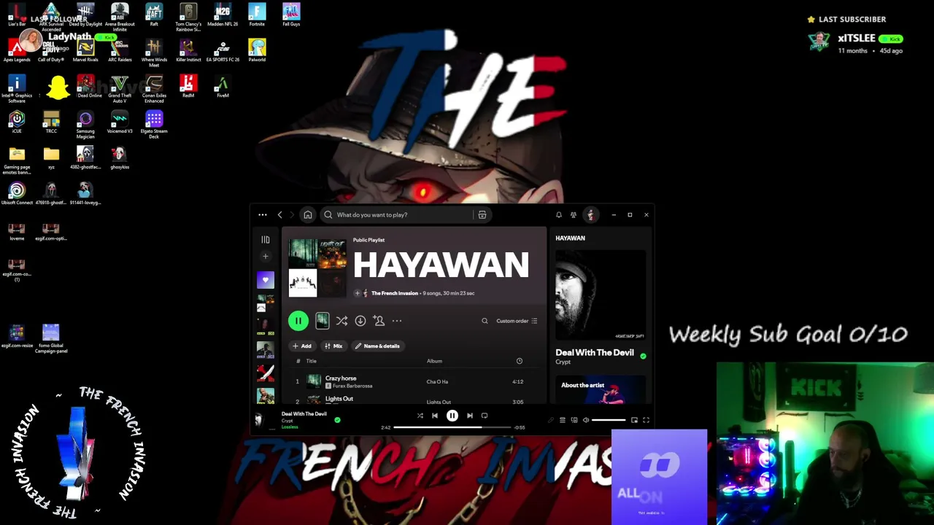Open Friend Activity icon
The height and width of the screenshot is (525, 934).
coord(574,215)
